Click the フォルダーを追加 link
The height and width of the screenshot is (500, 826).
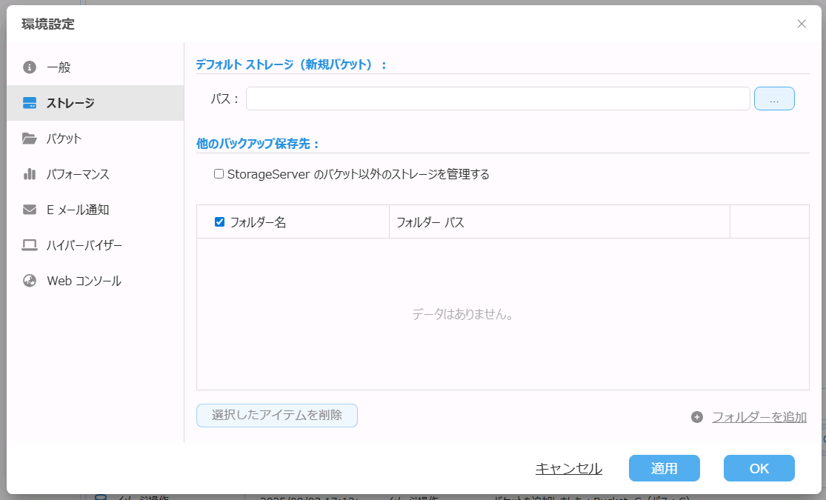[759, 417]
